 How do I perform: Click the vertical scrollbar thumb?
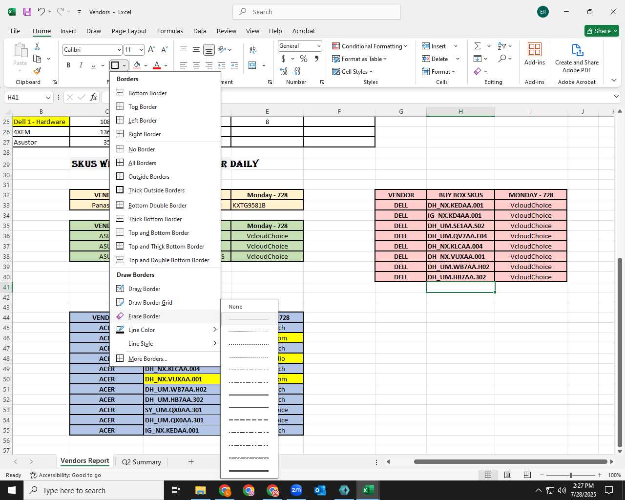(x=620, y=353)
